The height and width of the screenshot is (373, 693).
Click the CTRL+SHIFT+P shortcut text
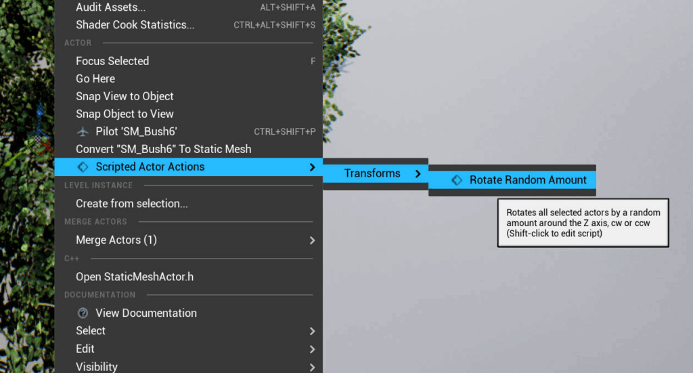285,132
